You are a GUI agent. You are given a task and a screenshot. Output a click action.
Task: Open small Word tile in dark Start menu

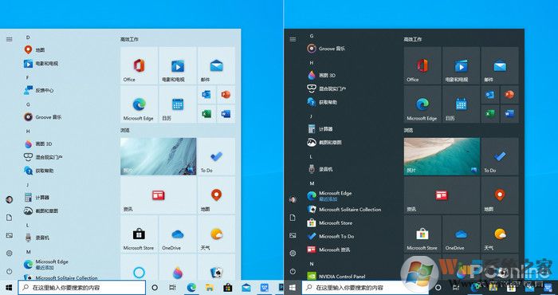pyautogui.click(x=509, y=114)
